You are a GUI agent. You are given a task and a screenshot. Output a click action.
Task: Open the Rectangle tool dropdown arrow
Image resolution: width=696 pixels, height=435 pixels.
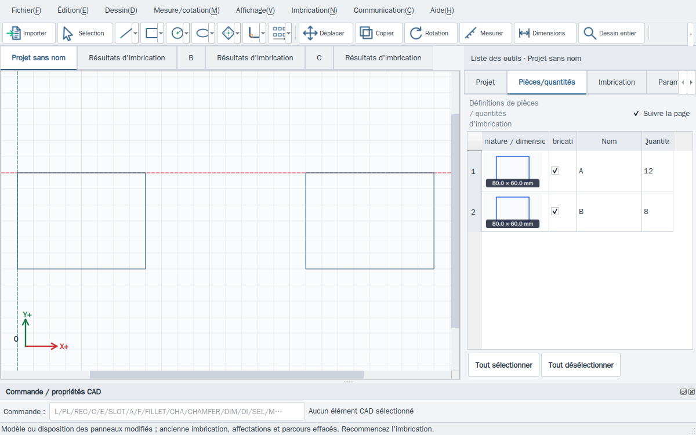161,33
